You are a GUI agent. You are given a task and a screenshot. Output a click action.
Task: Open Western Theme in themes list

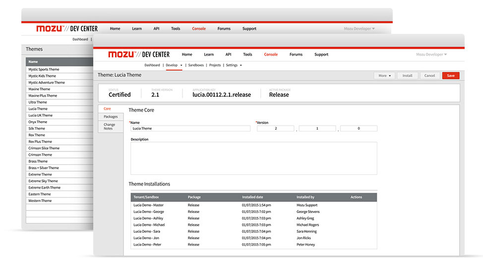point(60,201)
